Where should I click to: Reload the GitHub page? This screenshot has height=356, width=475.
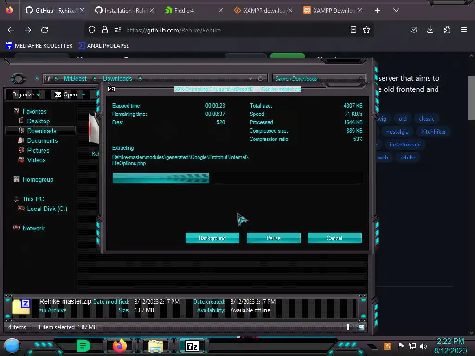pos(45,30)
